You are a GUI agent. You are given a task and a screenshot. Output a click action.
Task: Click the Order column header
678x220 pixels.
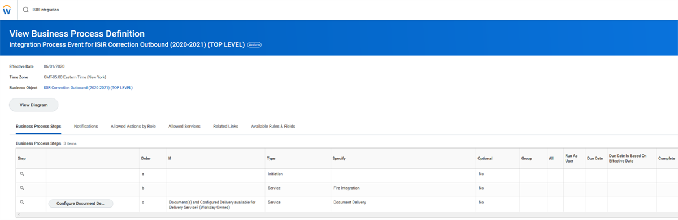[x=145, y=159]
